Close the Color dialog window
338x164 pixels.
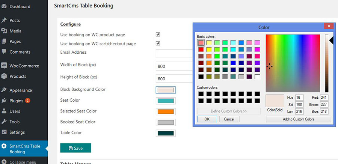[329, 26]
